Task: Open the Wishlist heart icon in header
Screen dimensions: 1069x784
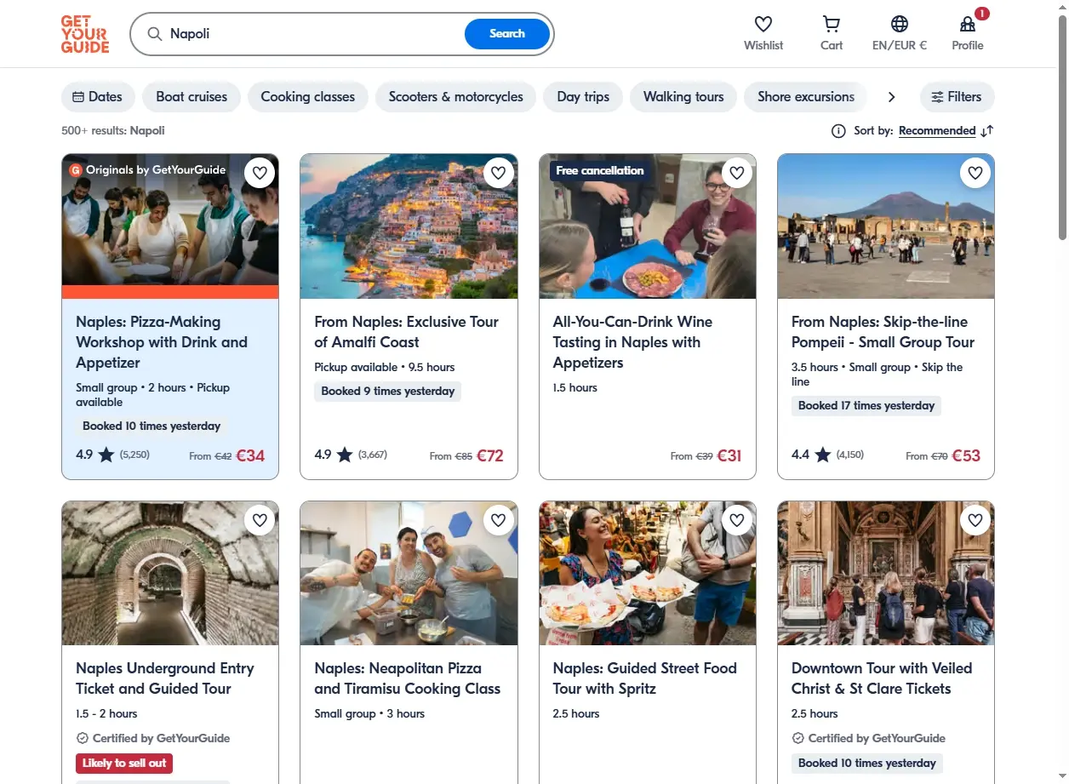Action: [763, 24]
